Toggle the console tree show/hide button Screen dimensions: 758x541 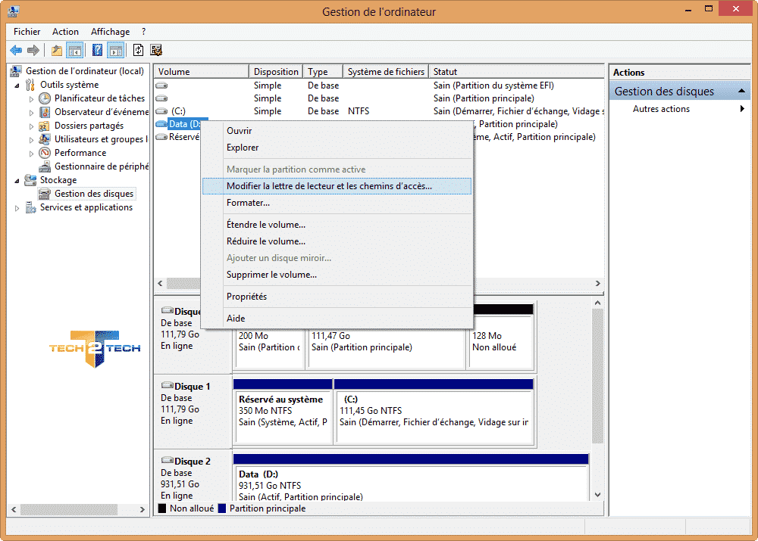(75, 51)
